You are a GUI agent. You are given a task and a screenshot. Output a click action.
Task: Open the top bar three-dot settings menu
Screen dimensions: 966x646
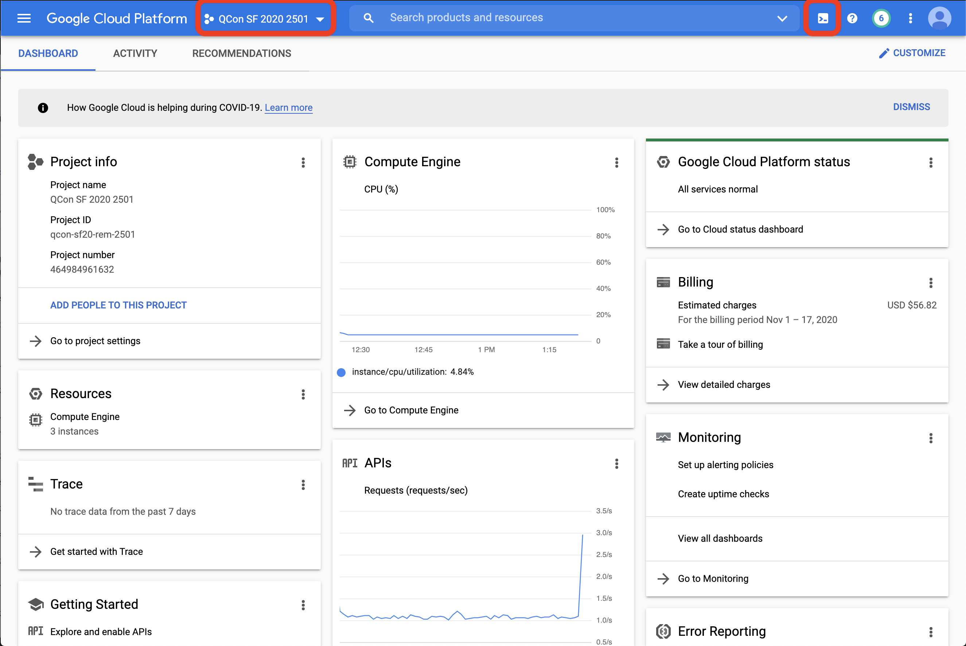click(x=910, y=18)
